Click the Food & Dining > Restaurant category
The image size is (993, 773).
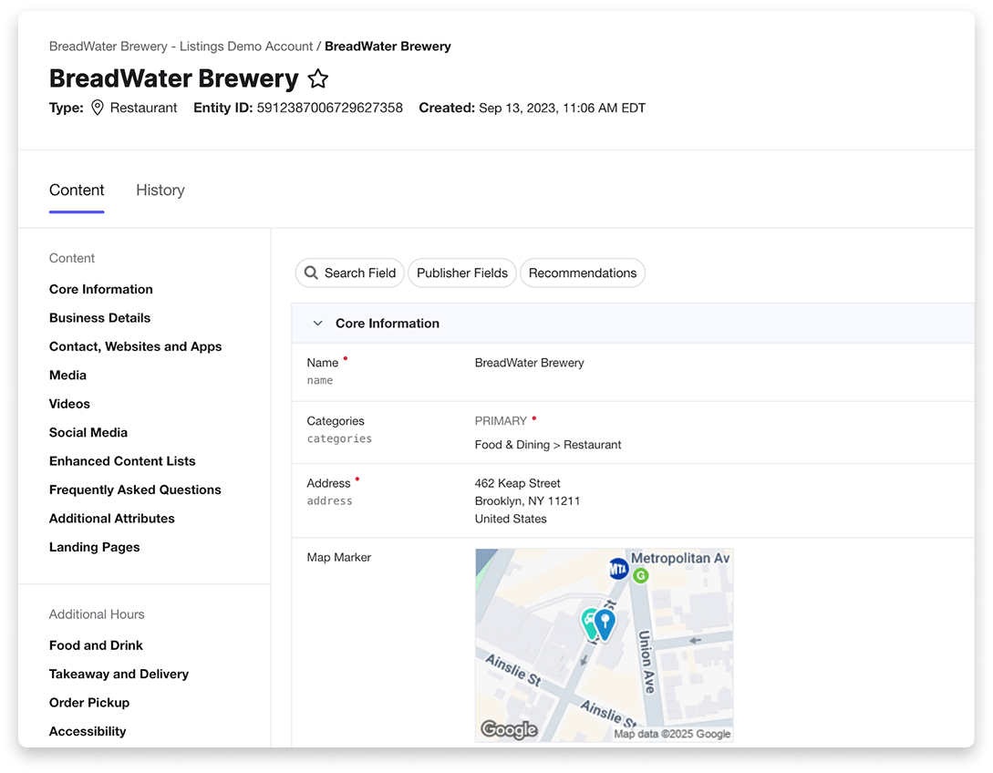coord(548,445)
